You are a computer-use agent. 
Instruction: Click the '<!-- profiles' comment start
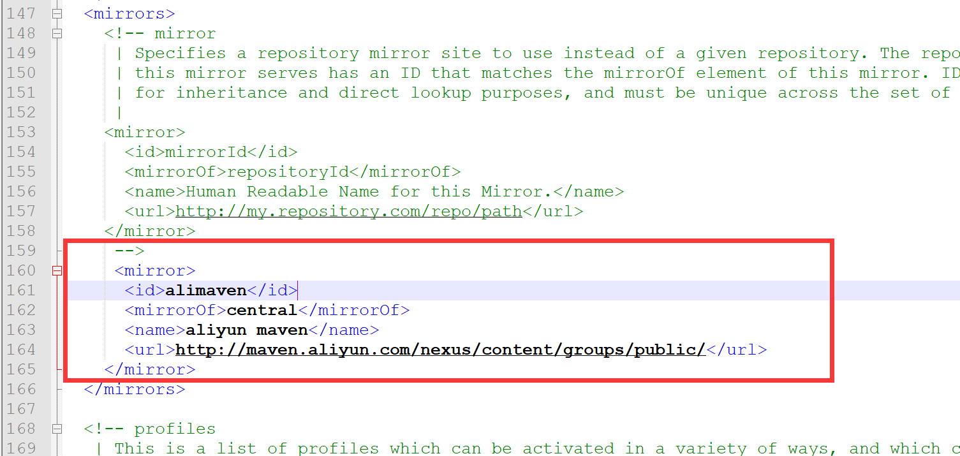pyautogui.click(x=150, y=429)
